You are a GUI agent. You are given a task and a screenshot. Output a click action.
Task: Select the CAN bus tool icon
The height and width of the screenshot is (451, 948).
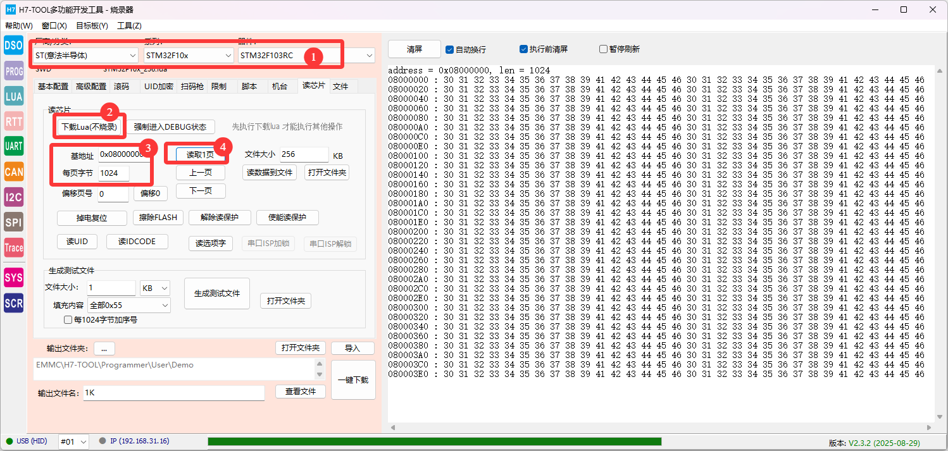(x=13, y=171)
